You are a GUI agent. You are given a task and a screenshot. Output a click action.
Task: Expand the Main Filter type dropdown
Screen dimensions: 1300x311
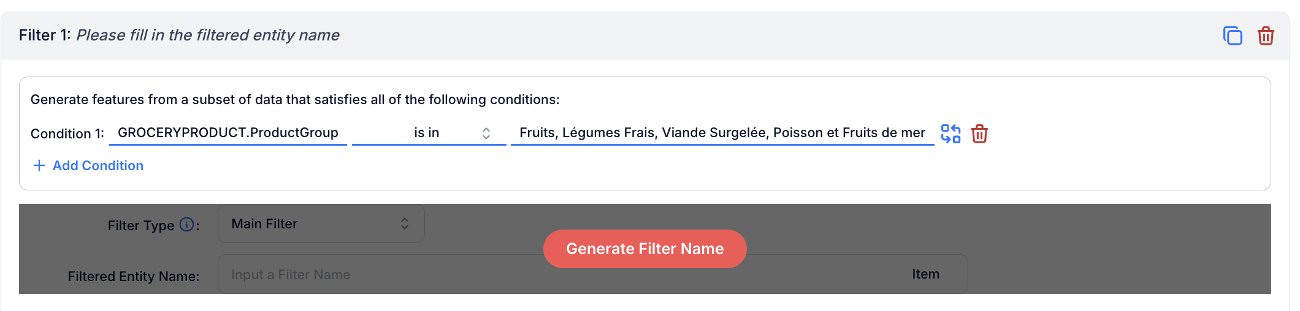[321, 223]
